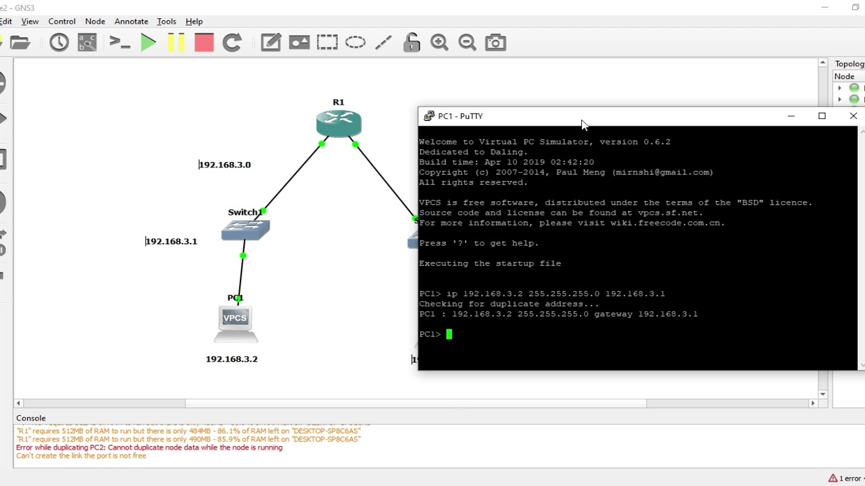This screenshot has height=486, width=865.
Task: Zoom in with magnifier plus icon
Action: click(439, 43)
